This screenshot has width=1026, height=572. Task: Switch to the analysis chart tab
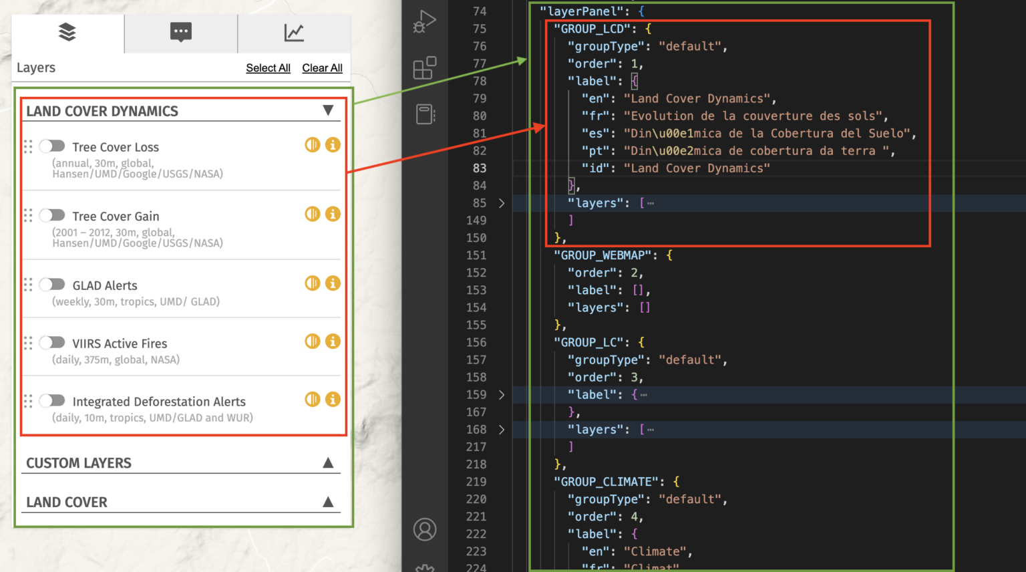pyautogui.click(x=294, y=33)
